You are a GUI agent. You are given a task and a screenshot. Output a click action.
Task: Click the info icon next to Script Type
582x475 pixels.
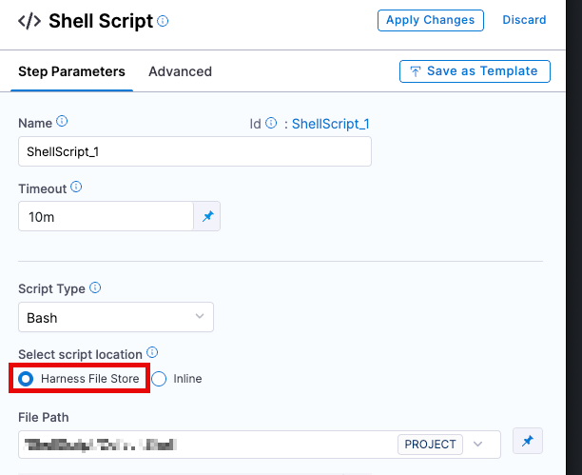pyautogui.click(x=95, y=287)
